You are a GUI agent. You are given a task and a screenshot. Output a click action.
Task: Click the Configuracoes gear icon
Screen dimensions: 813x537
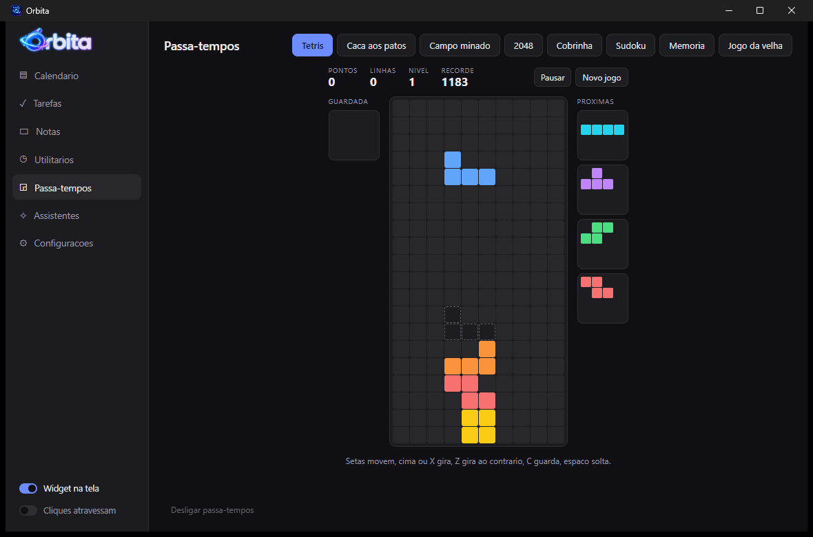23,243
